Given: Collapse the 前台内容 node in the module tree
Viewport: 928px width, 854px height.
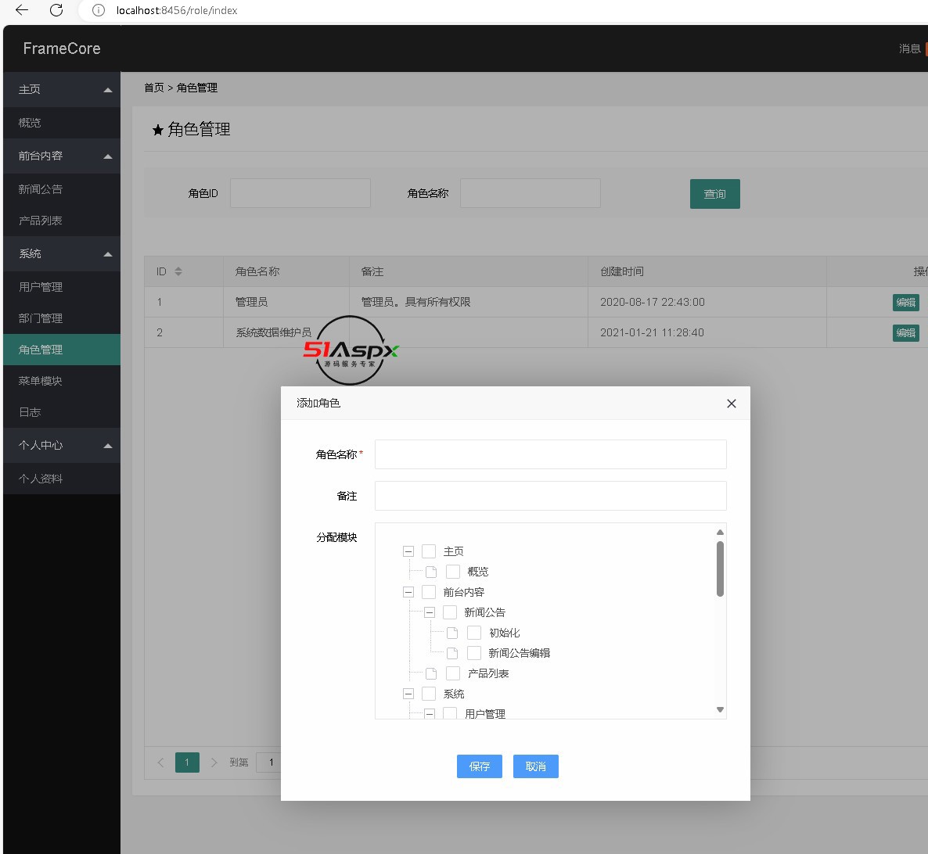Looking at the screenshot, I should click(408, 592).
